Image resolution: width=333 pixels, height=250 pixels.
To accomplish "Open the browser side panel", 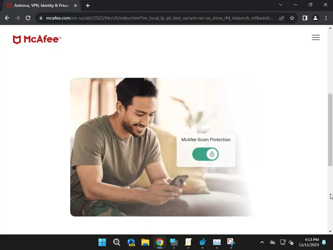I will [x=305, y=18].
